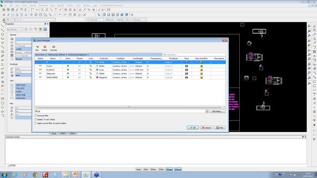This screenshot has height=178, width=317.
Task: Open LineStyle cell for 0_WALLS layer
Action: pos(120,70)
